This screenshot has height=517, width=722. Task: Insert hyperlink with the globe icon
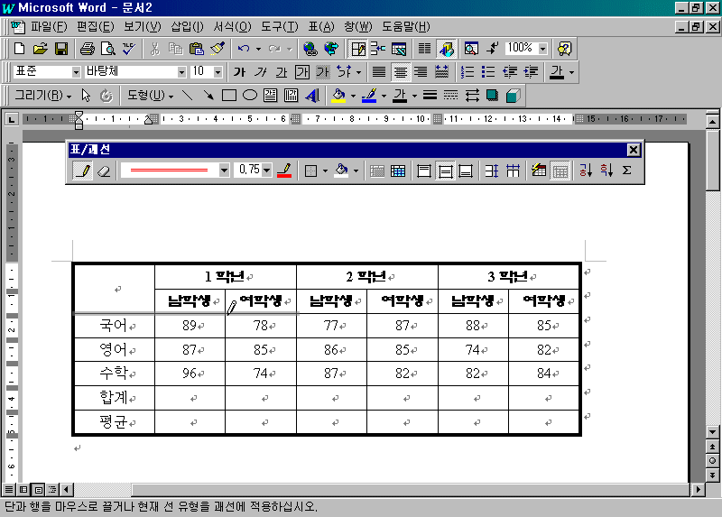(310, 49)
